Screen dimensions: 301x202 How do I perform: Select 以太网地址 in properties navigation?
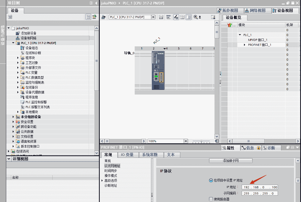(x=112, y=166)
